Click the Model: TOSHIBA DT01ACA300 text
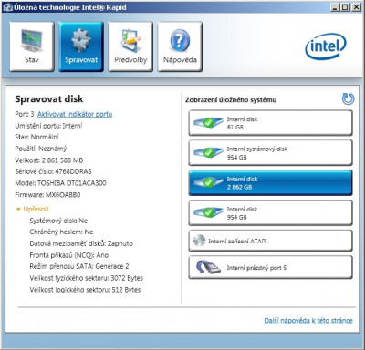Viewport: 365px width, 350px height. [60, 183]
